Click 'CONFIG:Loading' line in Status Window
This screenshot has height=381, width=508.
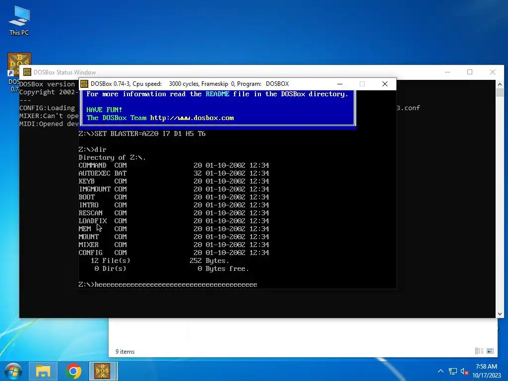47,108
